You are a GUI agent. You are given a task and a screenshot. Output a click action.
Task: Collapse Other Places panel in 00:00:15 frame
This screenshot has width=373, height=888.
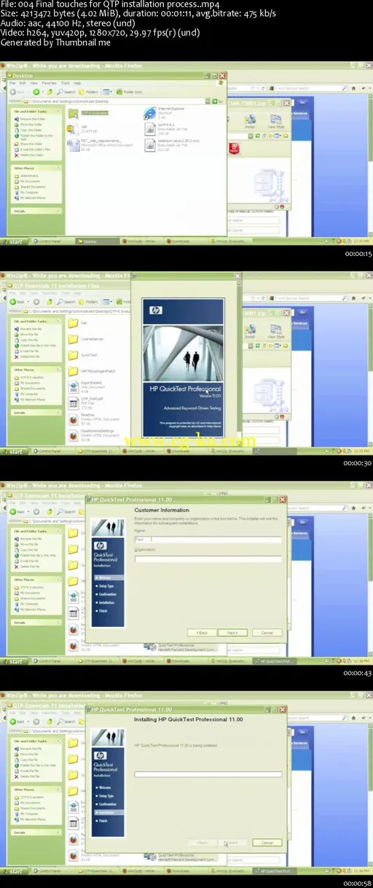(x=58, y=168)
